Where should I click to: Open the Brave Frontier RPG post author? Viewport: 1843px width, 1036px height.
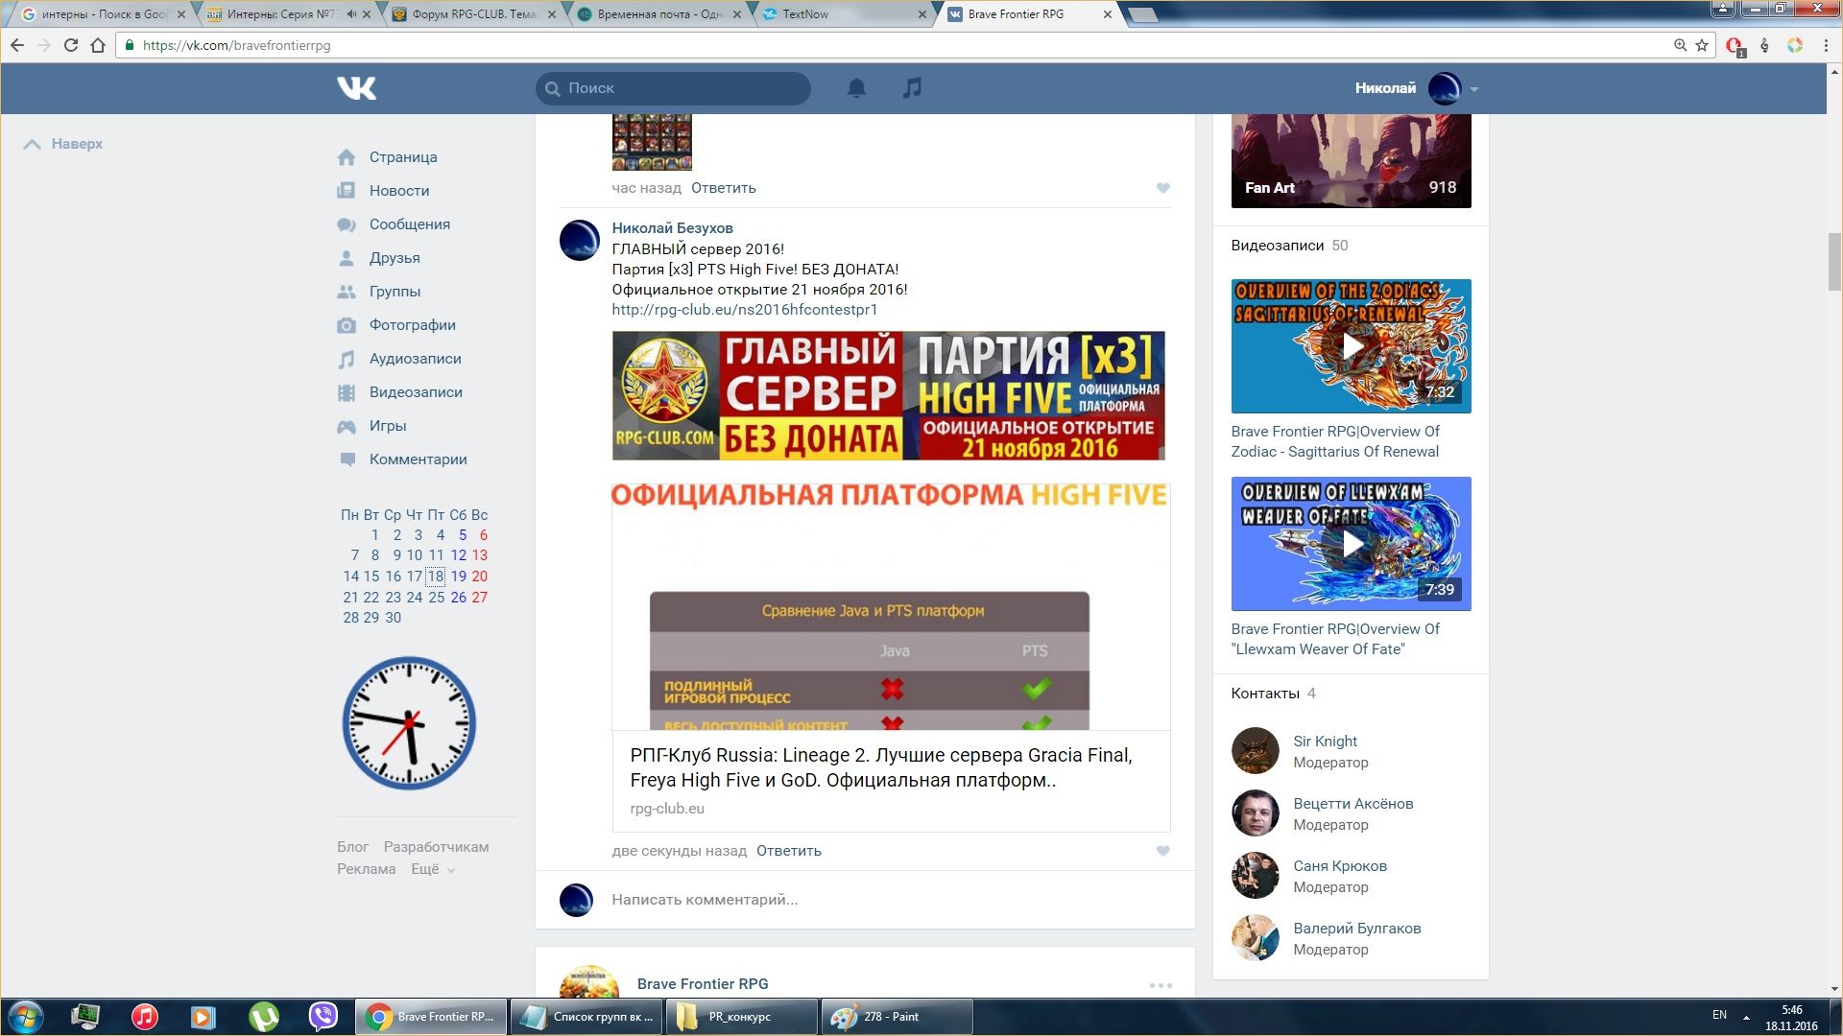[703, 984]
